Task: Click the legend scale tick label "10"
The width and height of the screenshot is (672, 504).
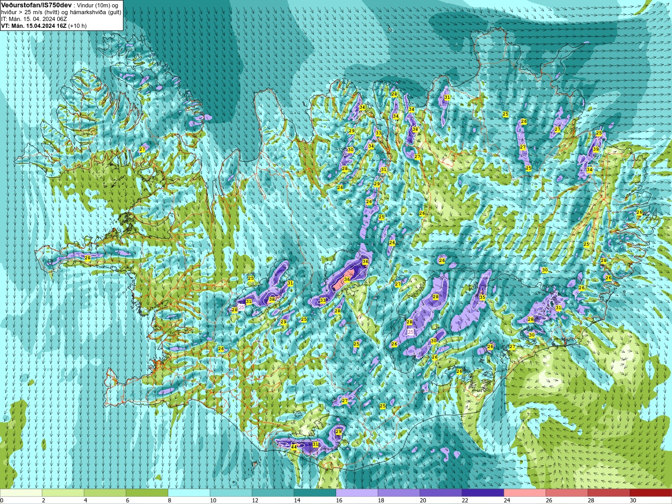Action: [213, 500]
